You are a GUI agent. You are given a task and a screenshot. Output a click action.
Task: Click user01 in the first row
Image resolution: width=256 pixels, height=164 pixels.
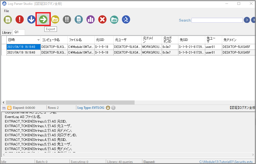[x=213, y=47]
